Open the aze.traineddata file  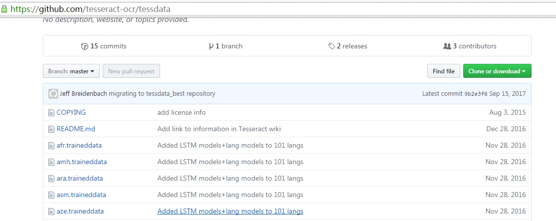80,212
